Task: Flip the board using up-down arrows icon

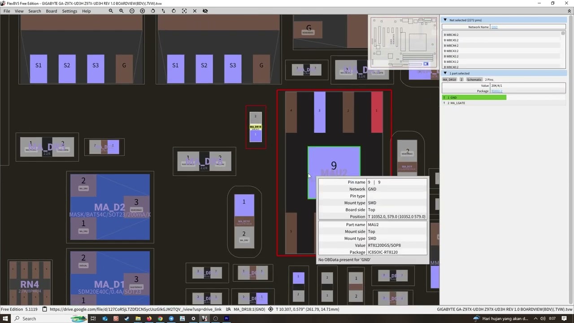Action: 163,11
